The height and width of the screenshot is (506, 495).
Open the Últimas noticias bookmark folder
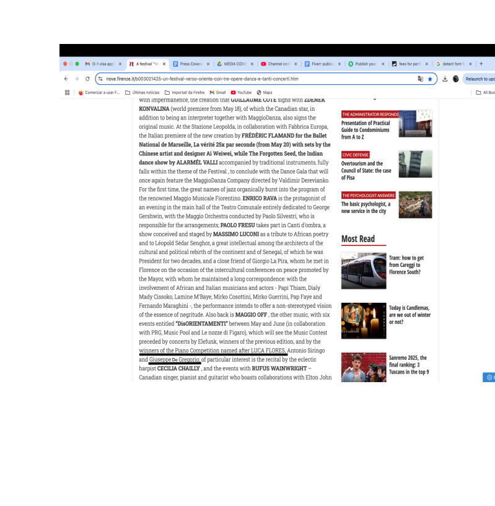(142, 93)
